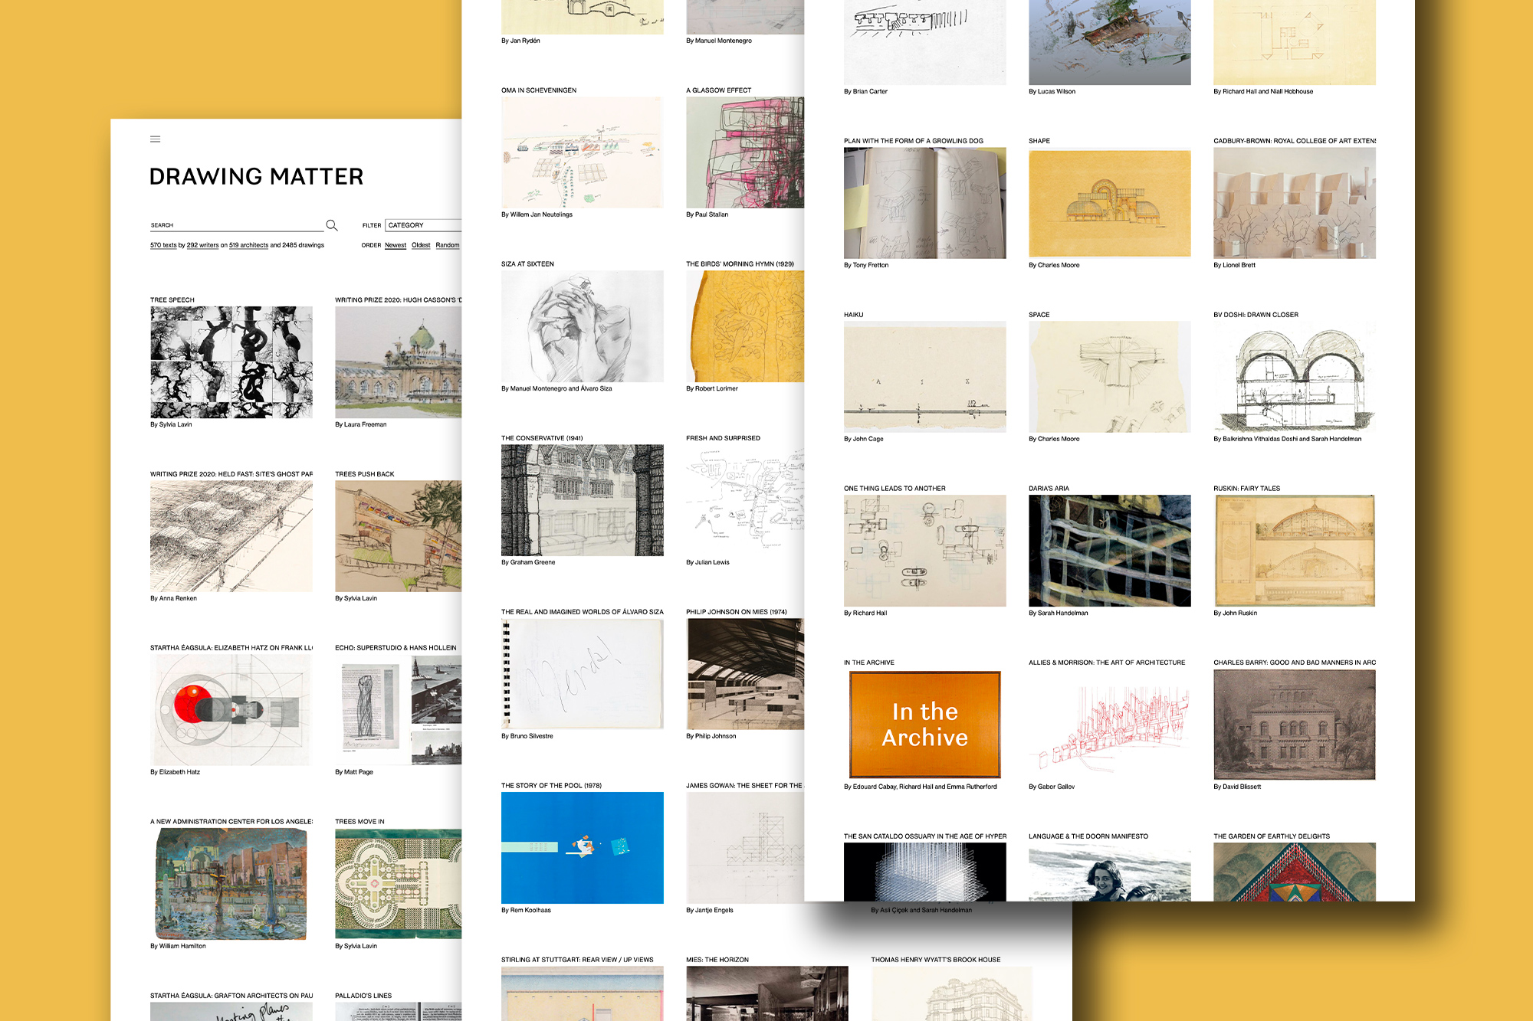The image size is (1533, 1021).
Task: Open BV Doshi: Drawn Closer thumbnail
Action: coord(1295,377)
